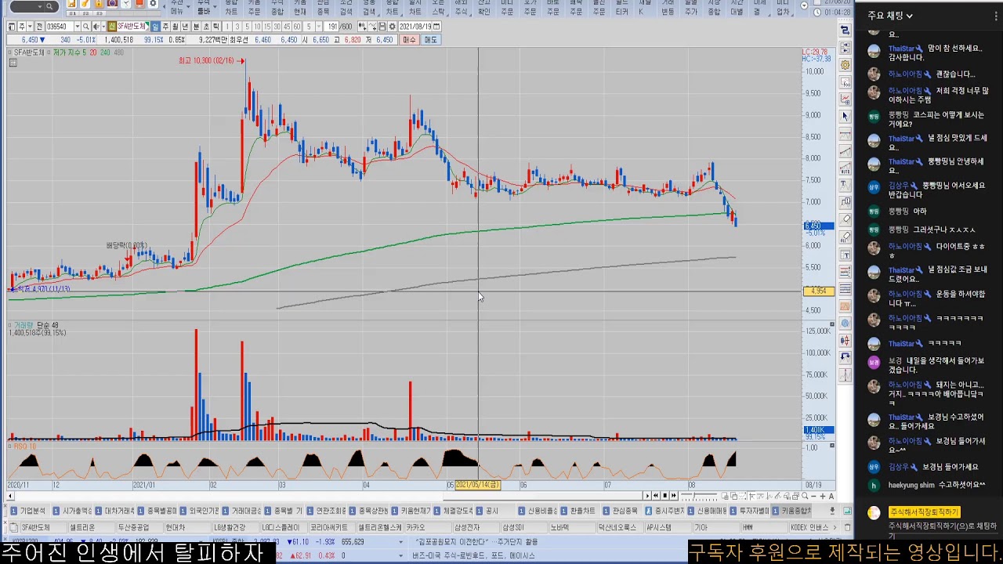The height and width of the screenshot is (564, 1003).
Task: Click the 현대차 watchlist button
Action: (187, 527)
